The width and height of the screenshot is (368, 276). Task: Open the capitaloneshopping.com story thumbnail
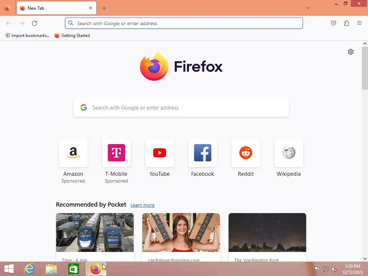[181, 233]
